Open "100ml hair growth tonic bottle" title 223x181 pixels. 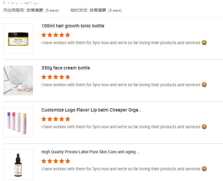tap(73, 26)
